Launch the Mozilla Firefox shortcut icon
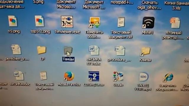189x106 pixels. point(69,76)
